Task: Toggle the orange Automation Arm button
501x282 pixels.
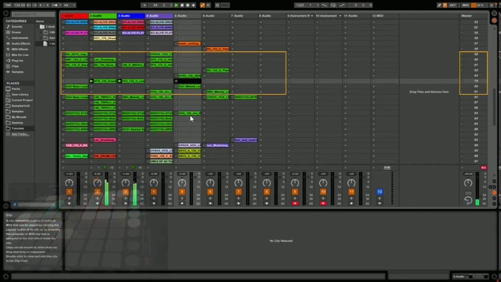Action: point(202,5)
